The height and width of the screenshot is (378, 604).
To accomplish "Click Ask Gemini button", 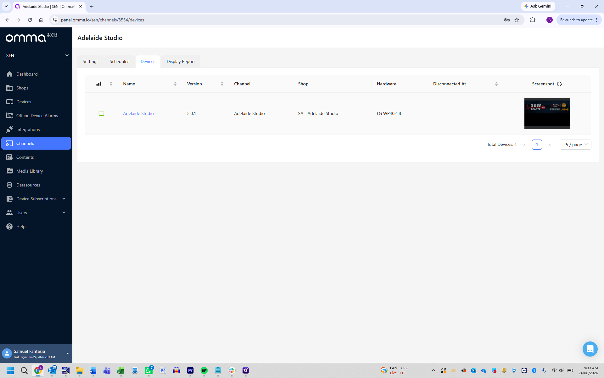I will pyautogui.click(x=538, y=6).
